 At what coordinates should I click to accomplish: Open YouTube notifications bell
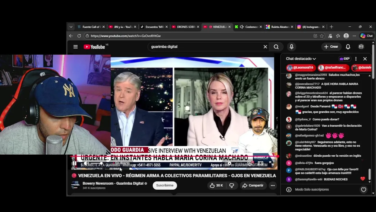click(348, 47)
